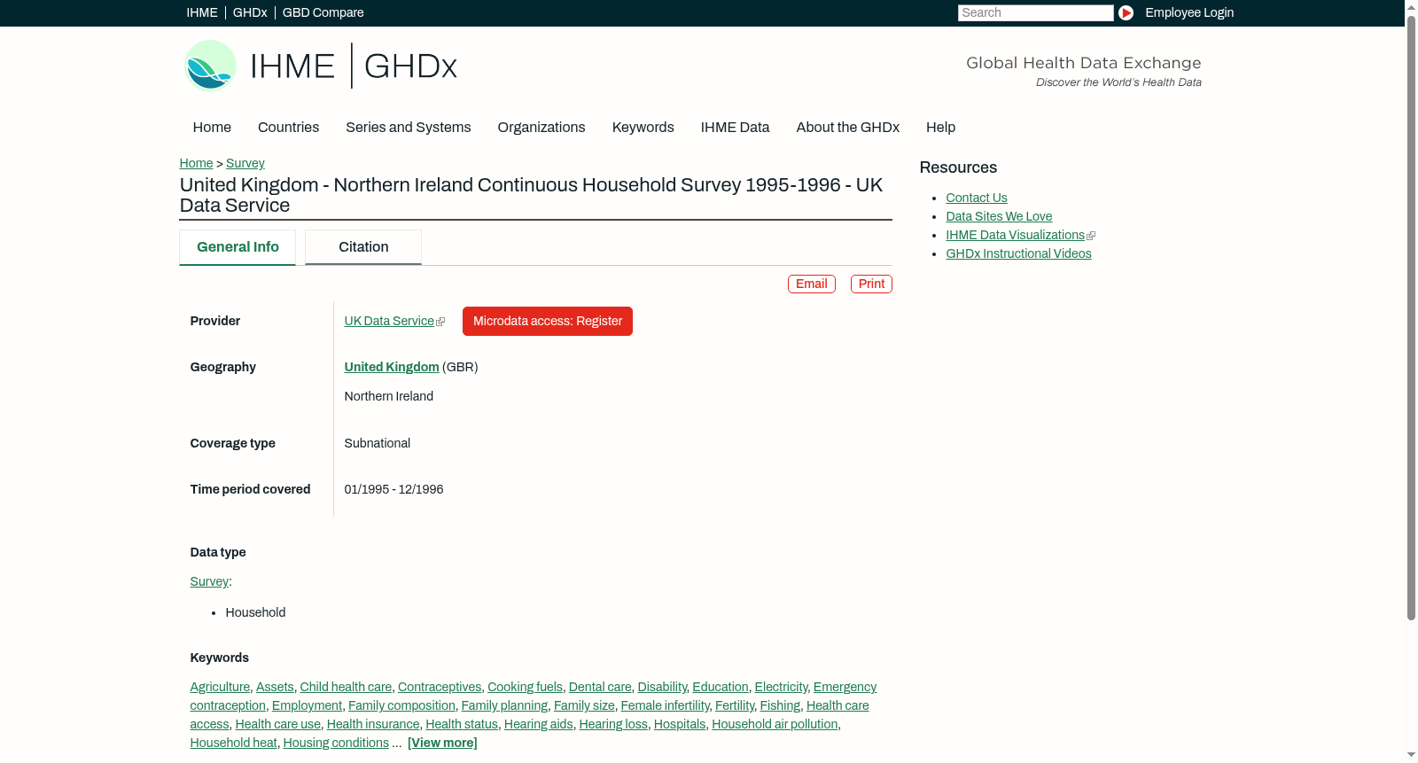Open the Family size keyword
This screenshot has height=763, width=1418.
tap(584, 705)
